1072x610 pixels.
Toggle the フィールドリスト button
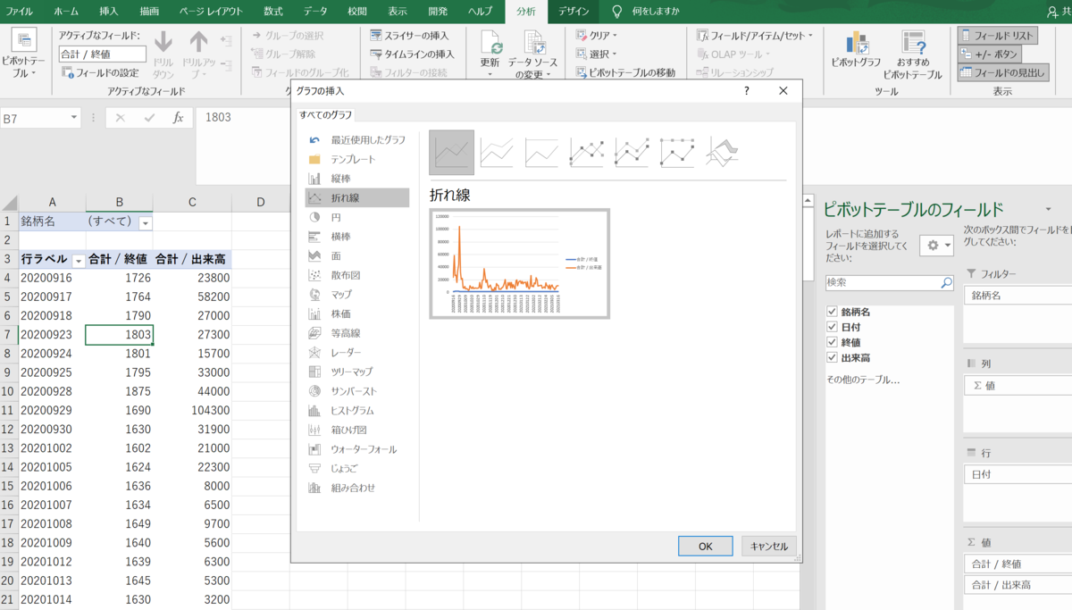click(997, 36)
